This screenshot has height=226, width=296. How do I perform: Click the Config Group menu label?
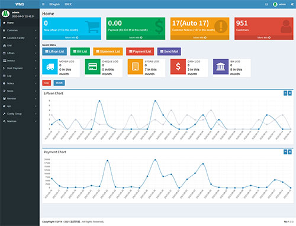point(14,114)
